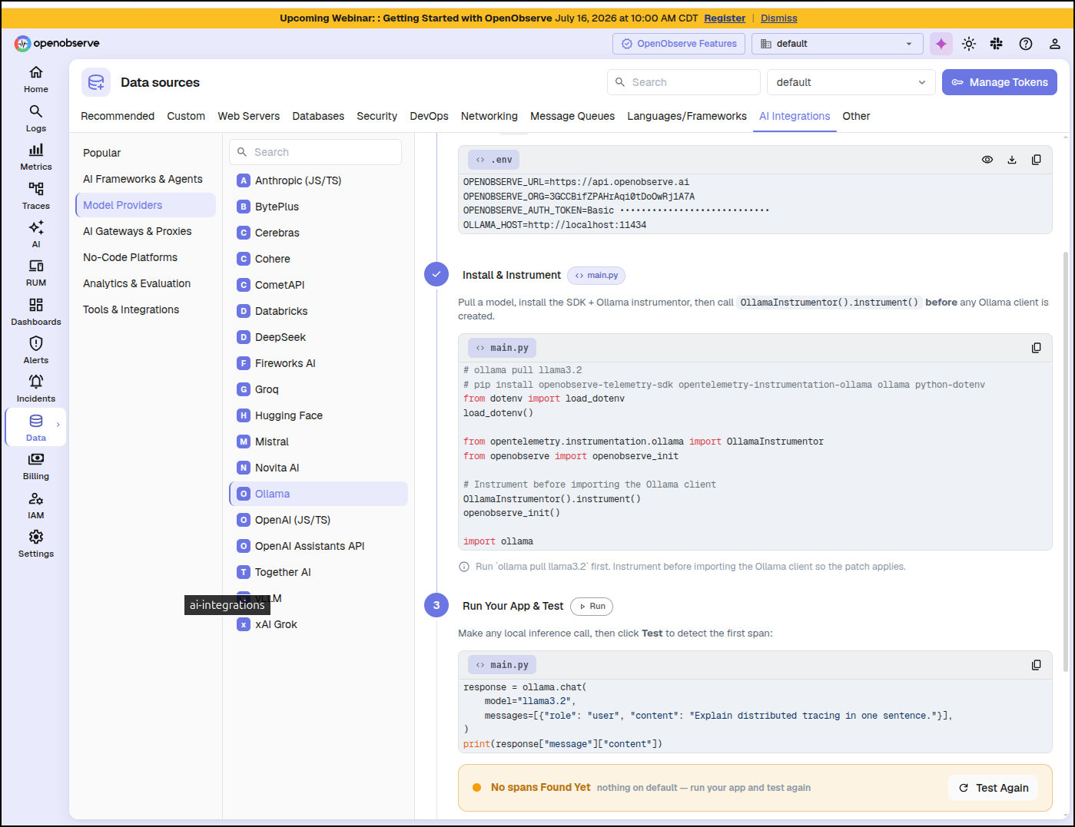The height and width of the screenshot is (827, 1075).
Task: Go to Metrics in the sidebar
Action: click(x=35, y=157)
